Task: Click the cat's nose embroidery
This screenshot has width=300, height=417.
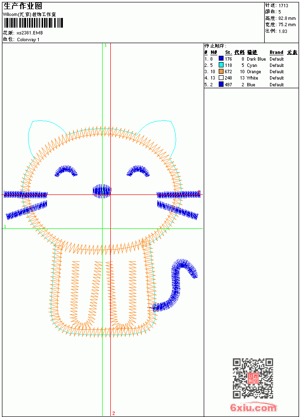Action: pos(102,191)
